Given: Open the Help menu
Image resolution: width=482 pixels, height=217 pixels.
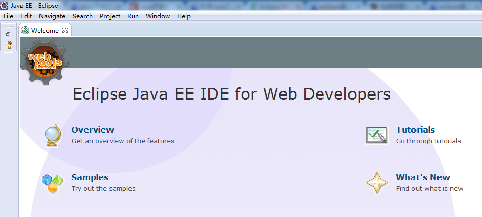Looking at the screenshot, I should coord(184,16).
